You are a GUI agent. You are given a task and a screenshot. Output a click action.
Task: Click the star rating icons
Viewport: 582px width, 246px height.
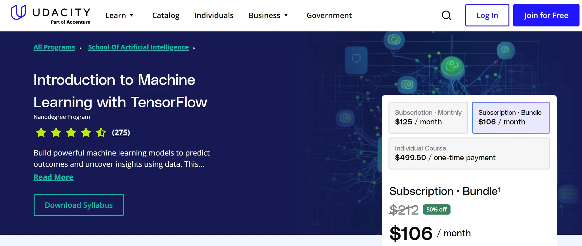pyautogui.click(x=71, y=132)
